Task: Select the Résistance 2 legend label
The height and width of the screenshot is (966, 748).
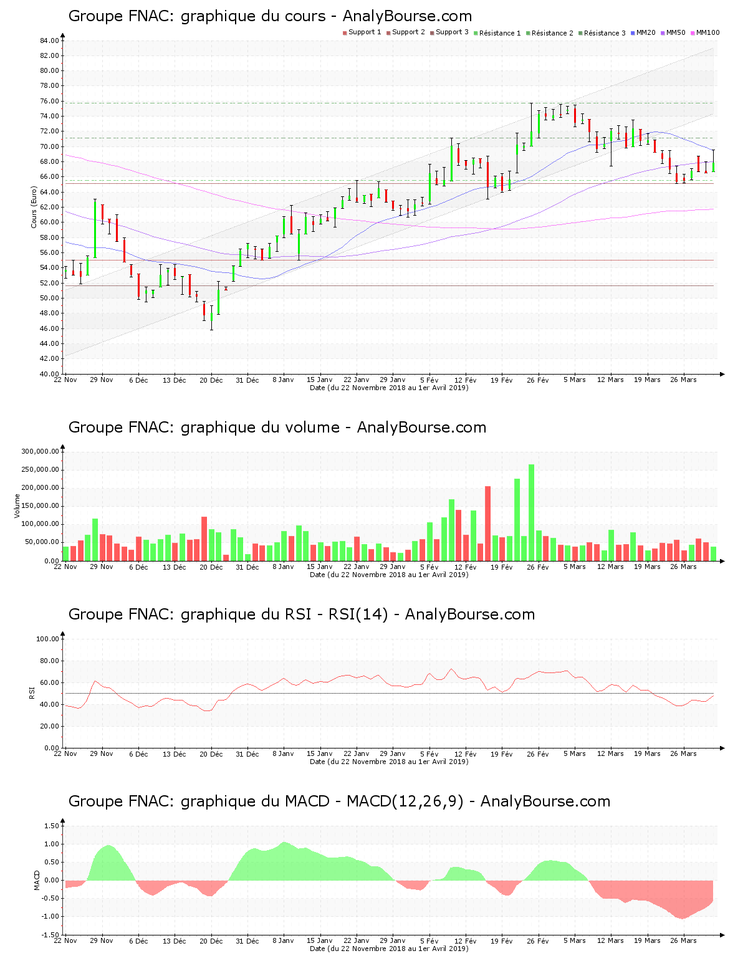Action: 552,33
